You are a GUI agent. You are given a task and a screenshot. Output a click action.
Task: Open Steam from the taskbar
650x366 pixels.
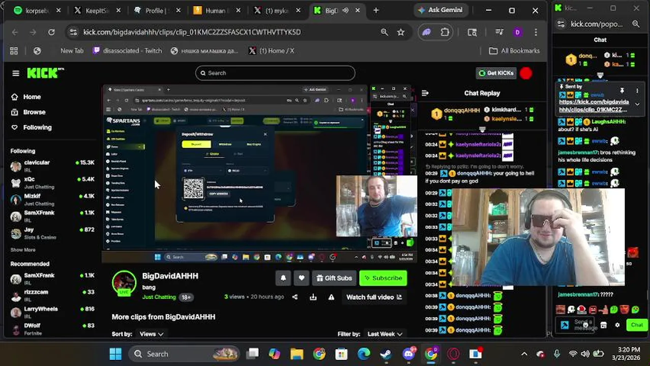[386, 354]
